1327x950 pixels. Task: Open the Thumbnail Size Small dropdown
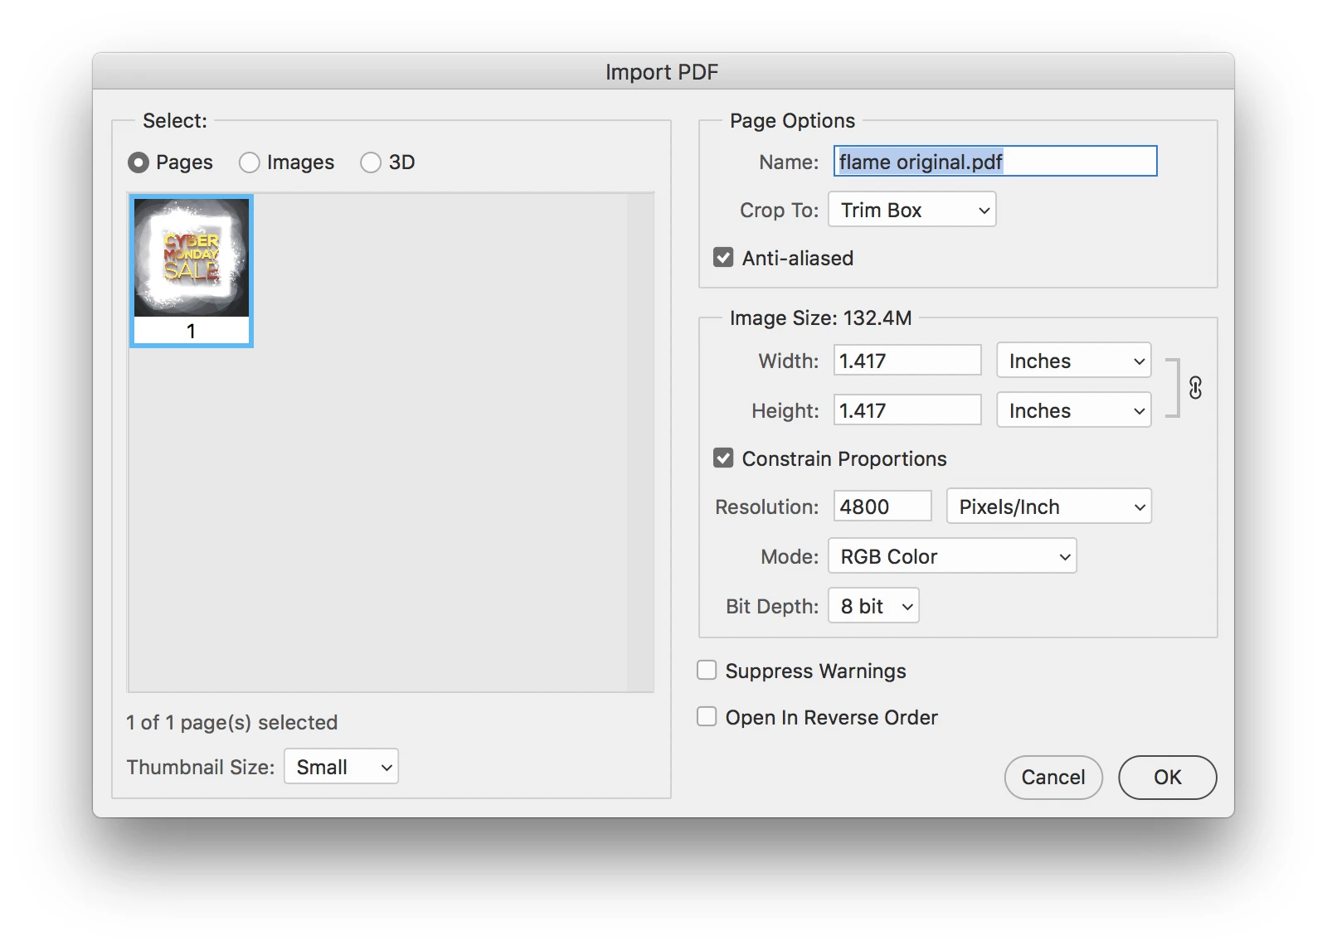[x=342, y=767]
